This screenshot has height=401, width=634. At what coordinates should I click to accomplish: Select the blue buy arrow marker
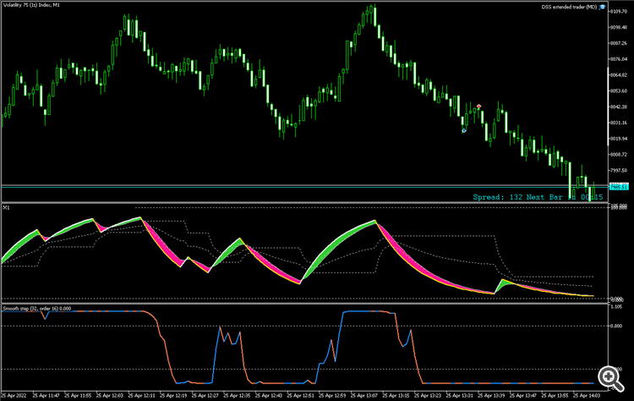click(464, 130)
